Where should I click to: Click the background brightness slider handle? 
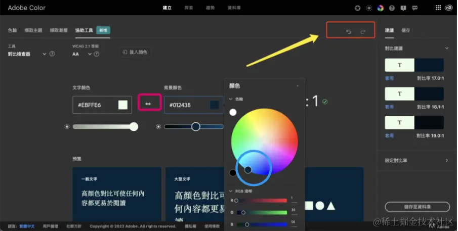196,126
